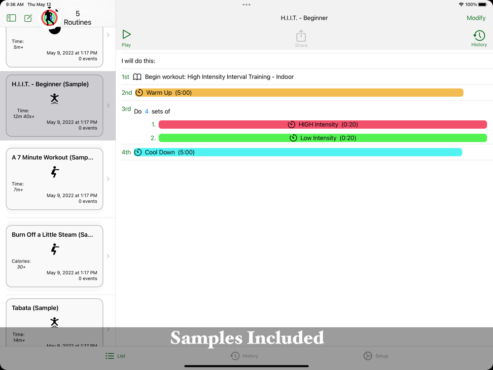Expand chevron beside Tabata card

[108, 329]
